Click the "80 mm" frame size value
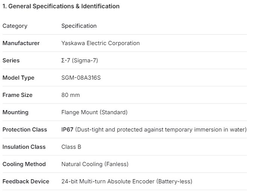259x195 pixels. (x=71, y=95)
